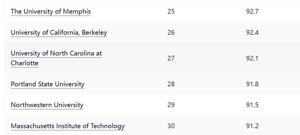Open University of California, Berkeley link
Viewport: 300px width, 135px height.
point(59,32)
